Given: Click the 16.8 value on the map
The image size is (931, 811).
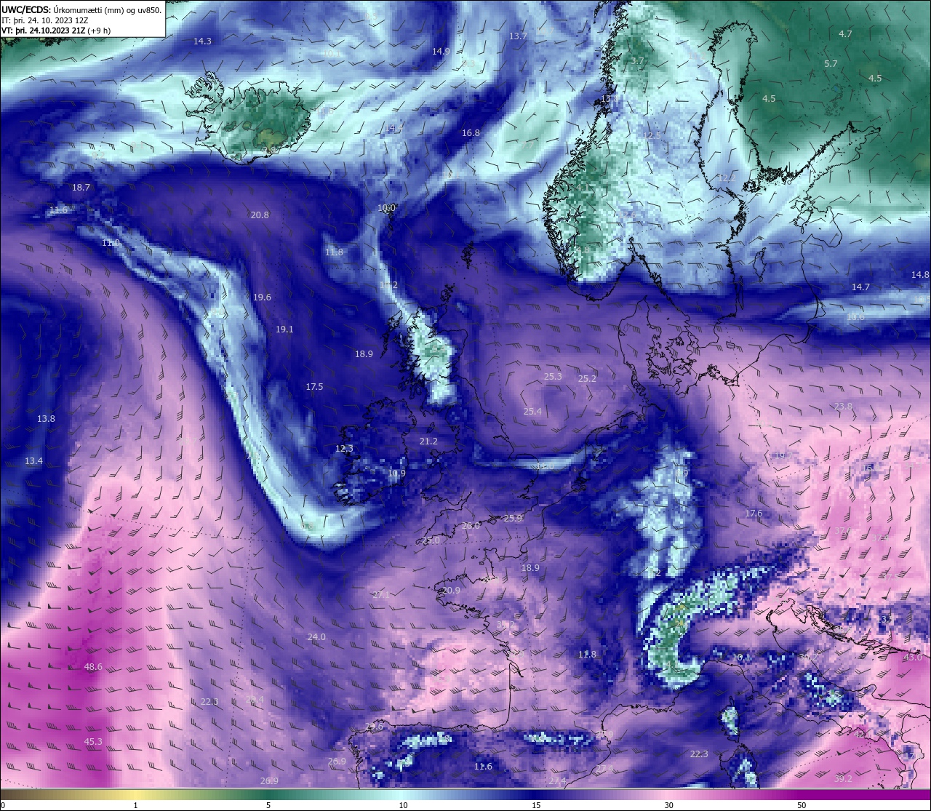Looking at the screenshot, I should [471, 133].
